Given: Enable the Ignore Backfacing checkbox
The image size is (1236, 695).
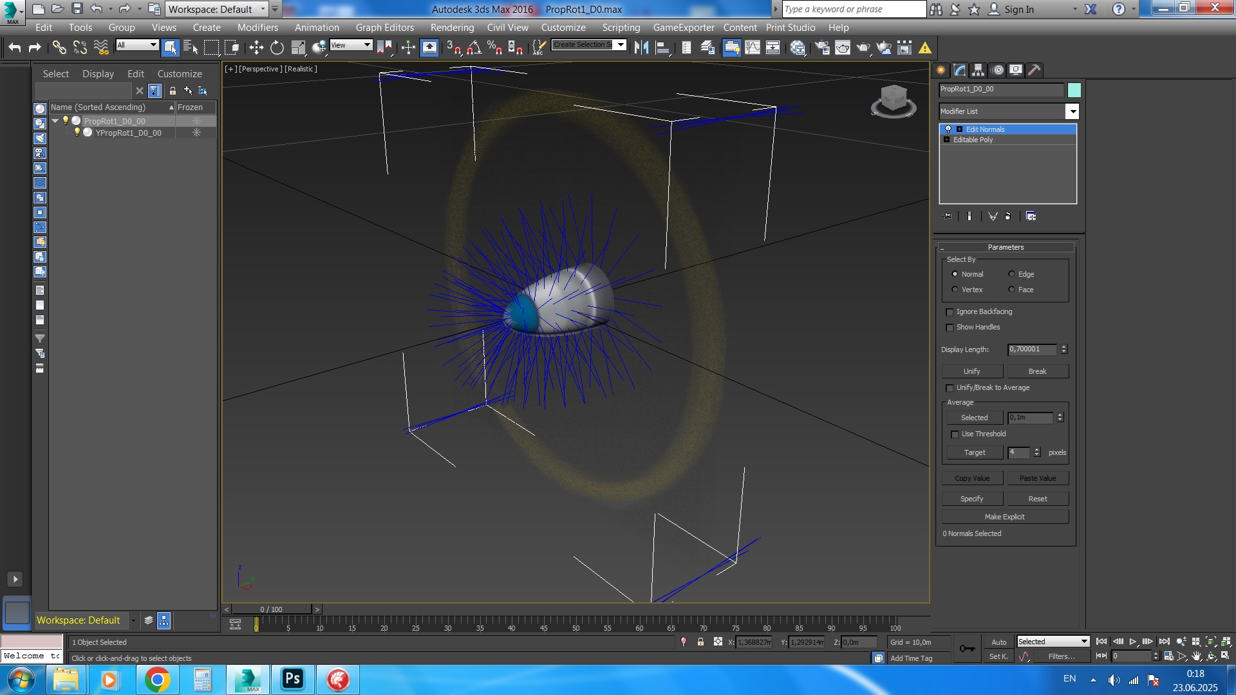Looking at the screenshot, I should [950, 312].
